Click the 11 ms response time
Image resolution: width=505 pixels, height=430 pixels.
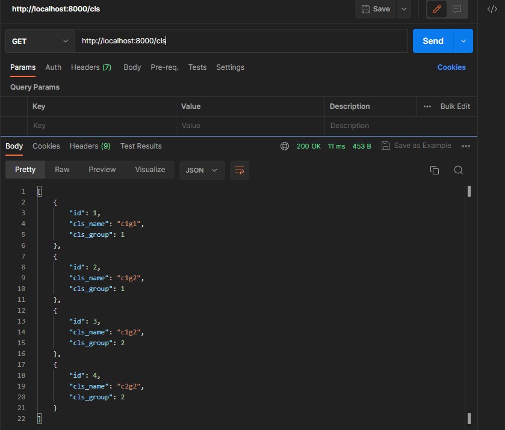(336, 146)
